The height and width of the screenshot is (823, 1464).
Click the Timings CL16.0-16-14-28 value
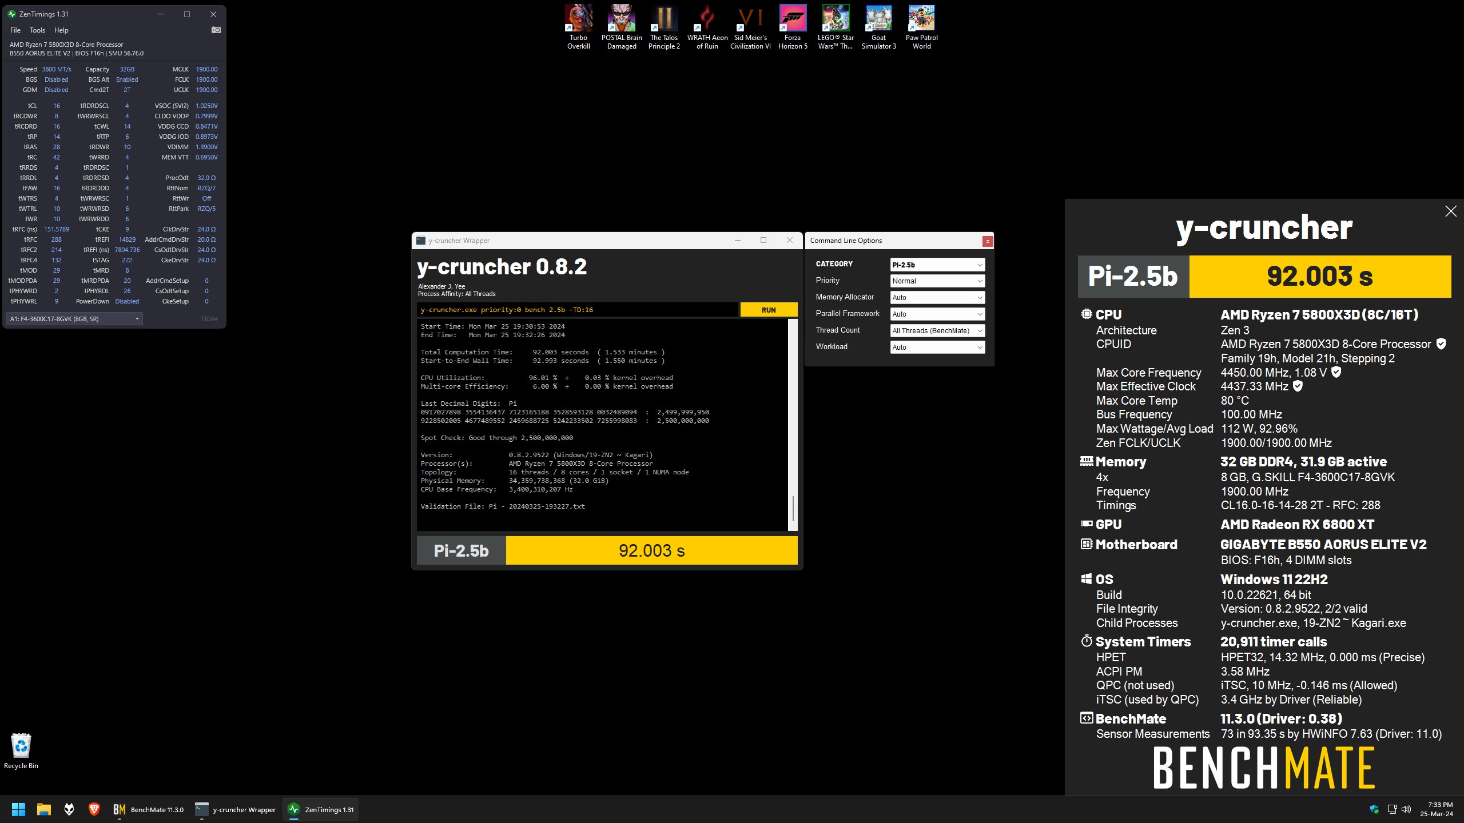coord(1300,505)
